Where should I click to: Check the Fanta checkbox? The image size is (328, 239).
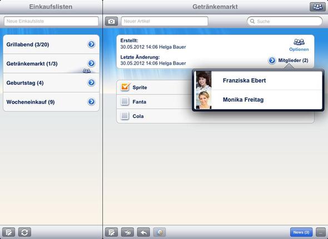pos(125,101)
